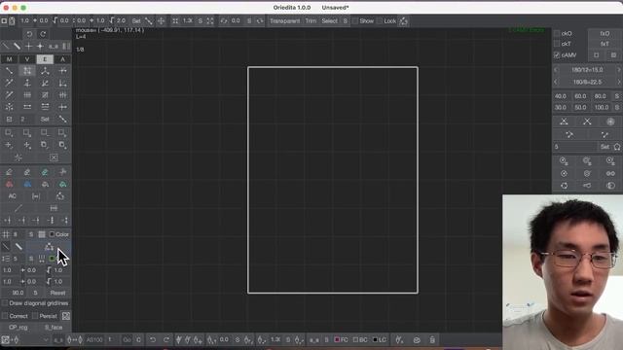Toggle the cAMV checkbox
Image resolution: width=623 pixels, height=350 pixels.
tap(557, 55)
